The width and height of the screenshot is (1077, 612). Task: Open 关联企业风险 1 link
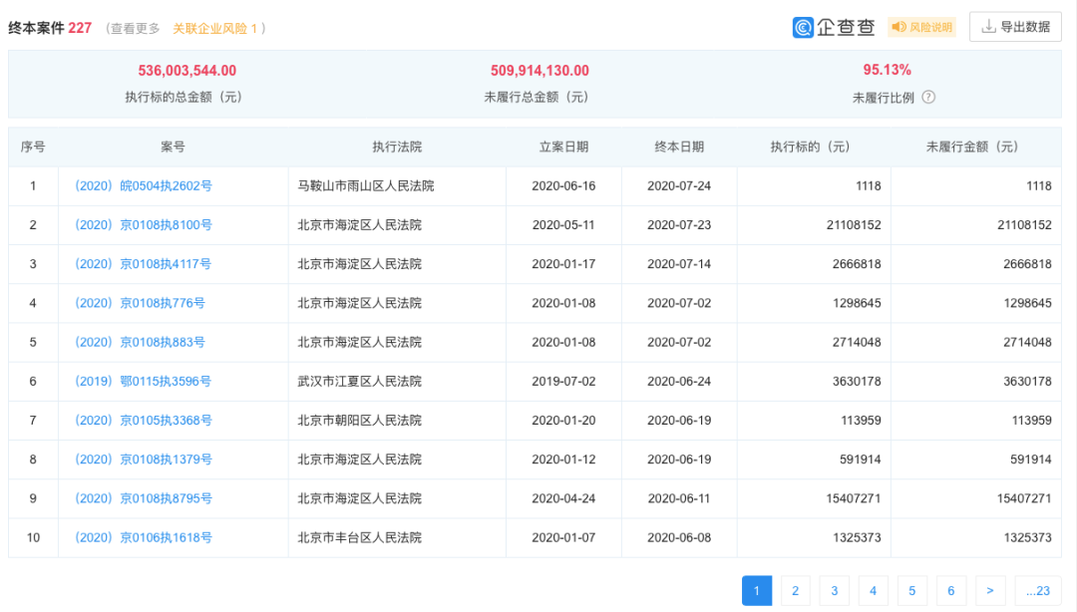click(215, 29)
